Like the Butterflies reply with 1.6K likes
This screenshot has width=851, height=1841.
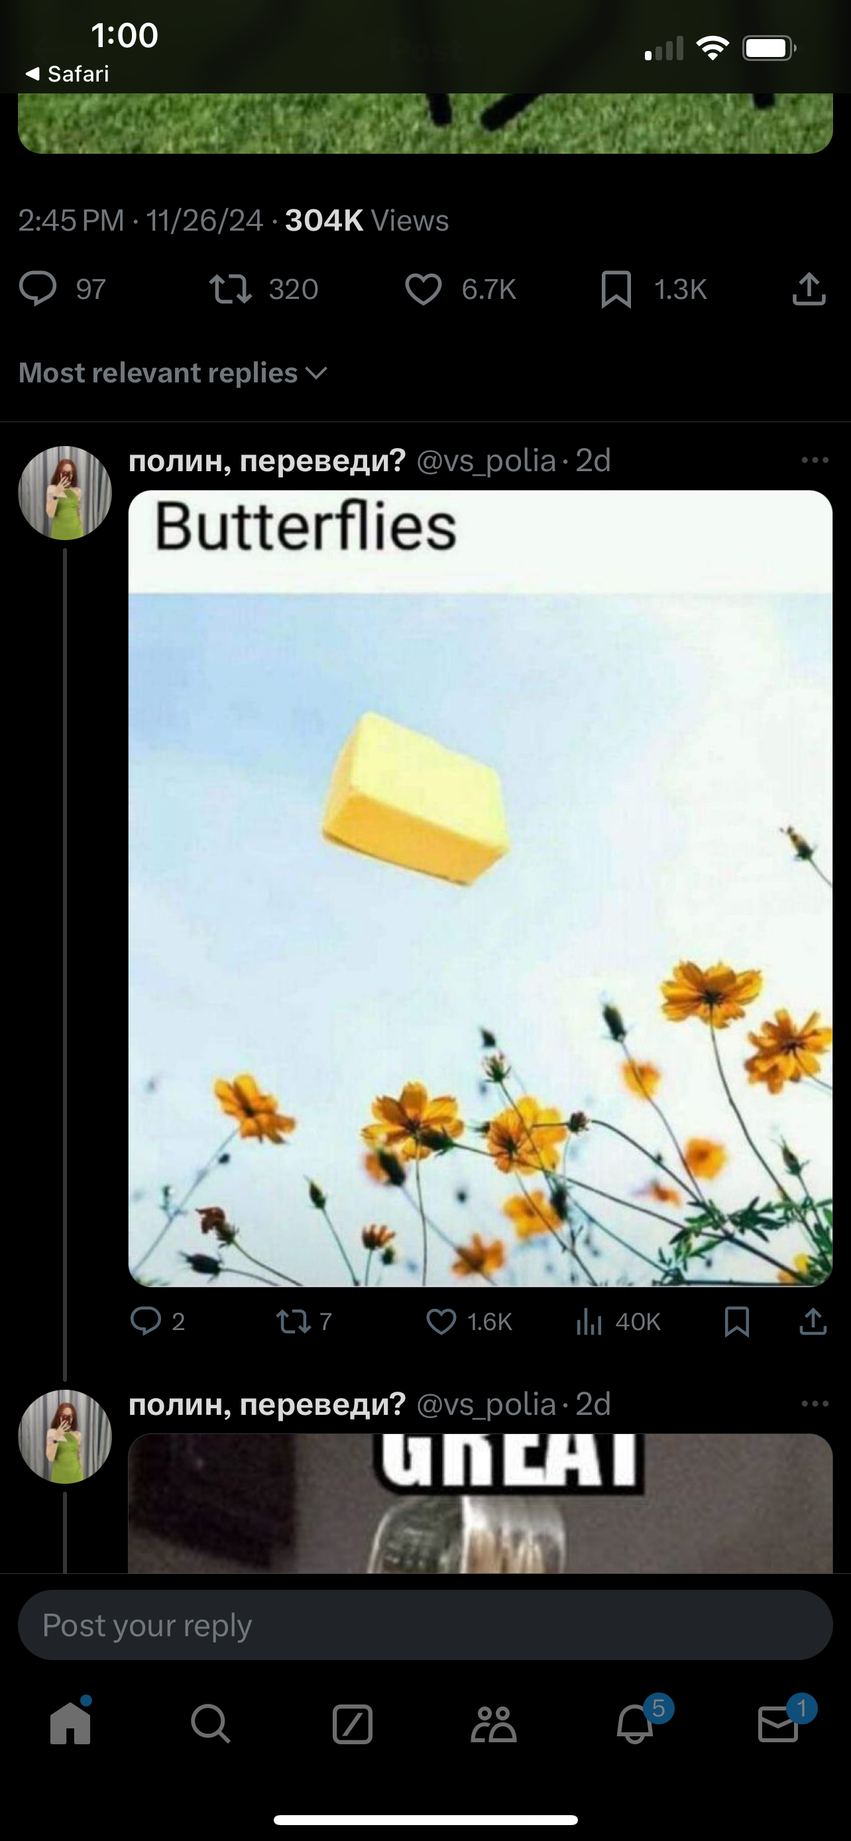[441, 1321]
